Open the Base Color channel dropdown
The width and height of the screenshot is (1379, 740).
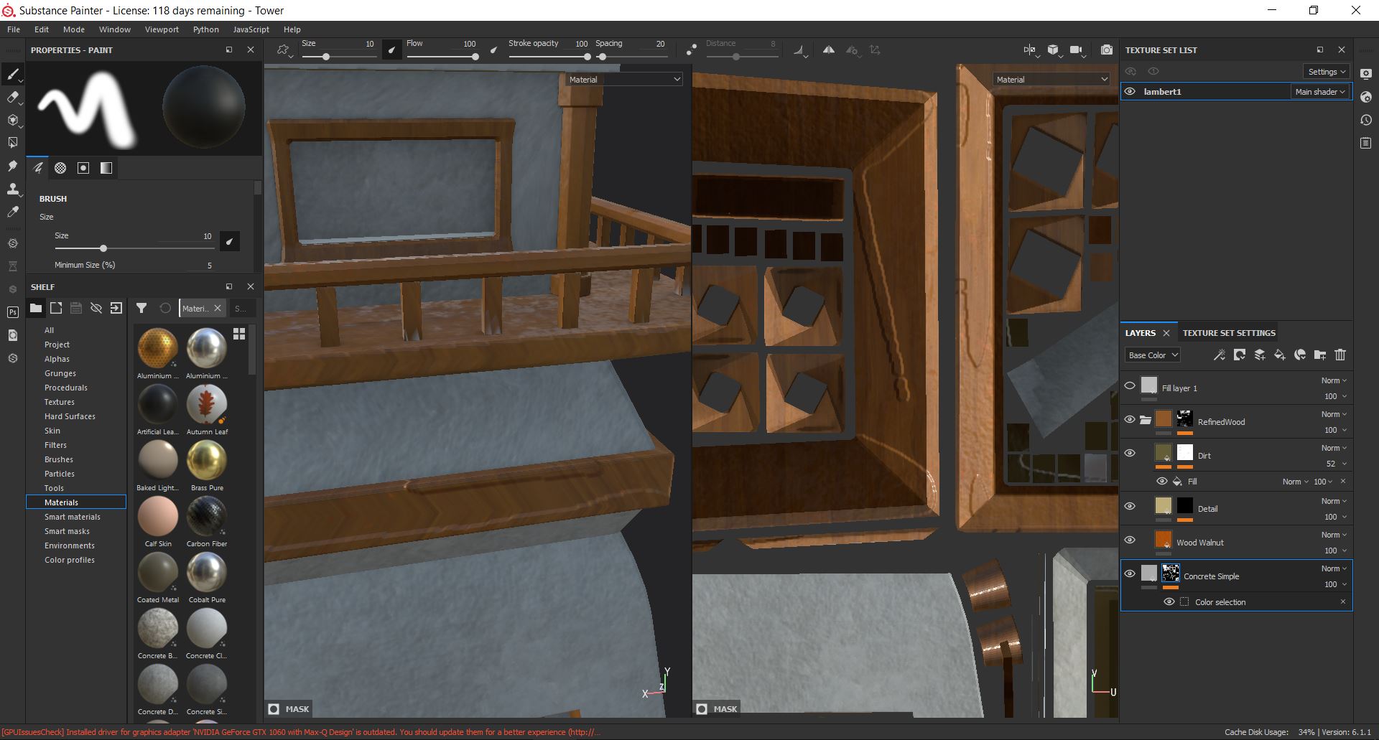[x=1153, y=355]
